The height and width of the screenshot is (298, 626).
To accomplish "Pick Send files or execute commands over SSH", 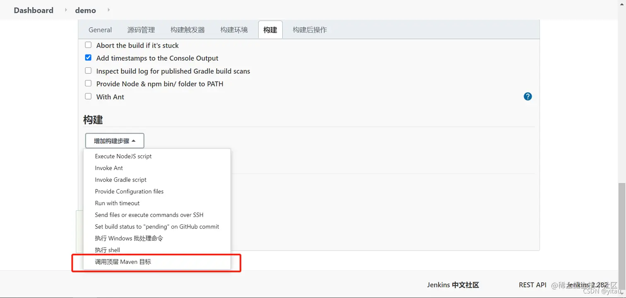I will pyautogui.click(x=157, y=215).
